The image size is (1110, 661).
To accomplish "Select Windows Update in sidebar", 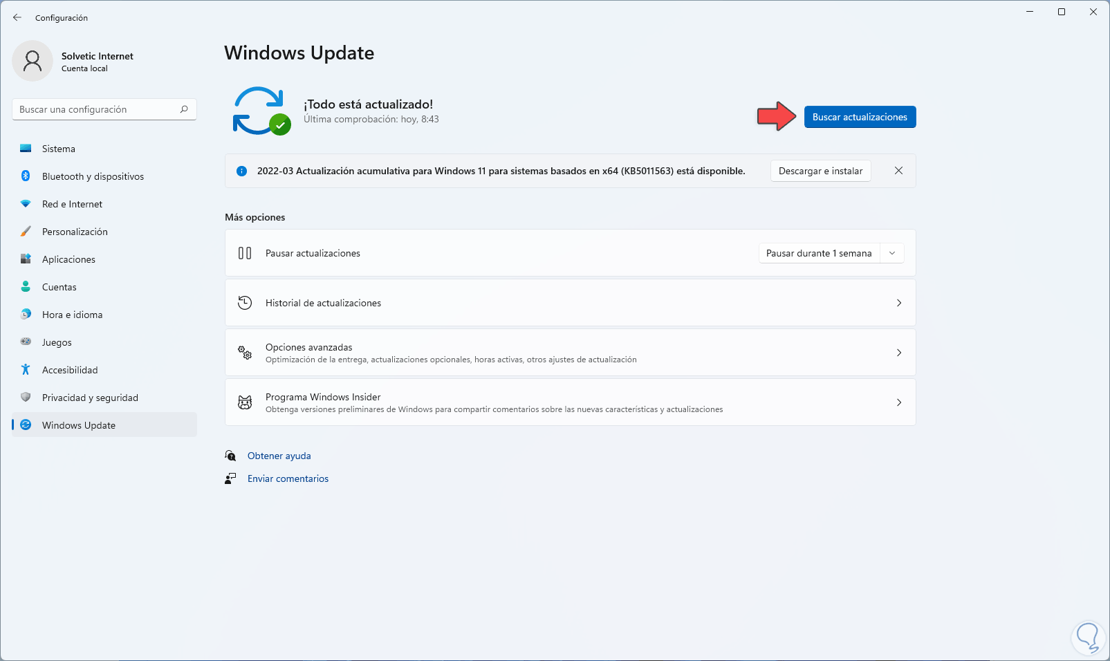I will pyautogui.click(x=104, y=425).
